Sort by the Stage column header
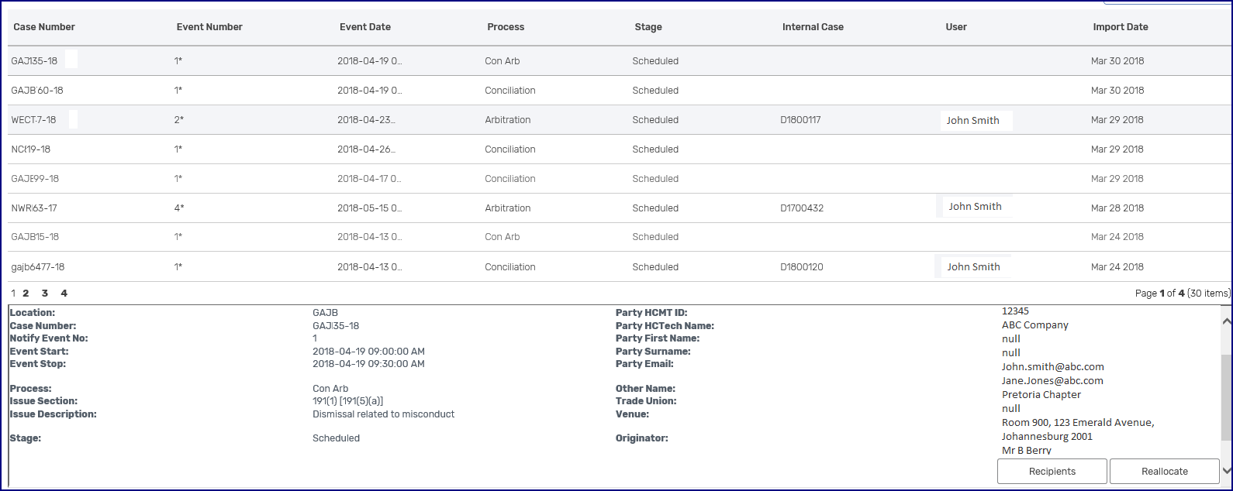 pyautogui.click(x=648, y=27)
